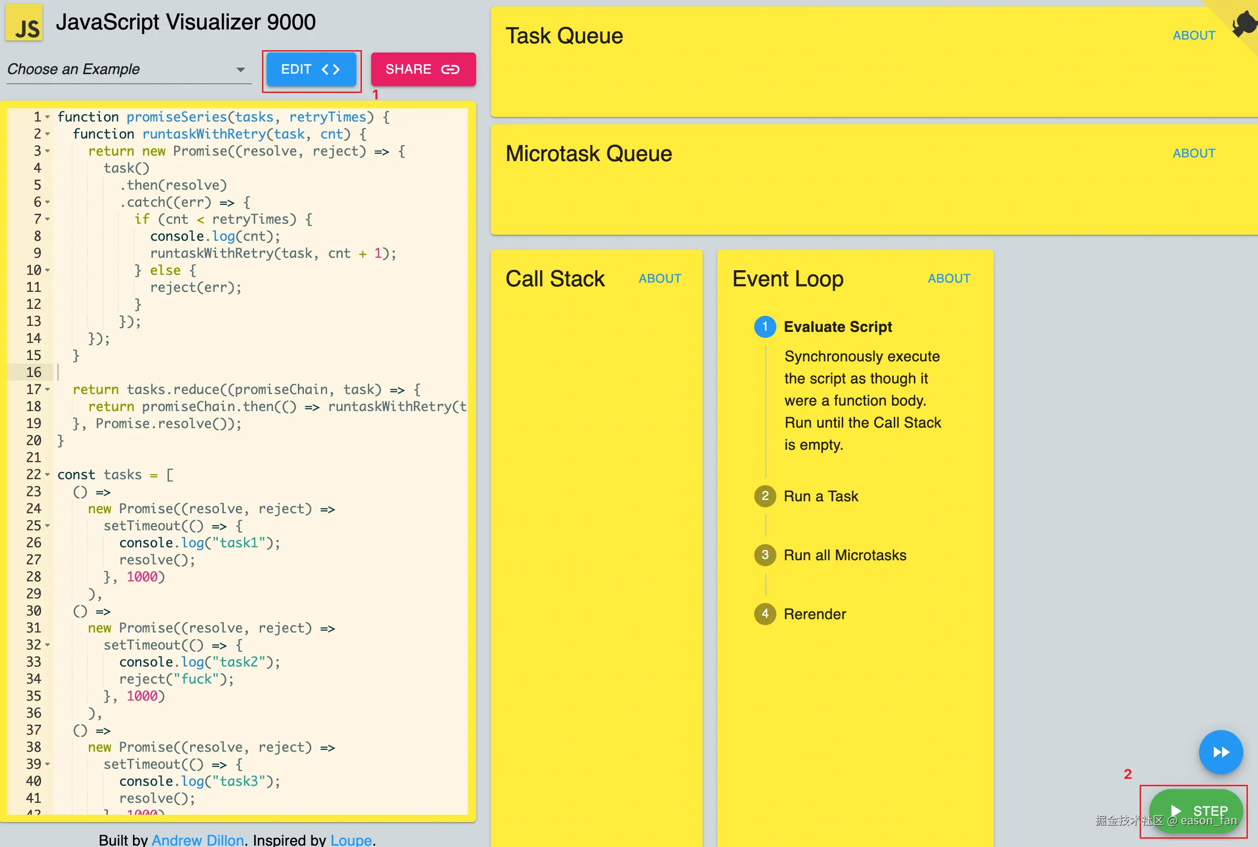Click the pink SHARE button
Screen dimensions: 1258x847
pyautogui.click(x=423, y=69)
